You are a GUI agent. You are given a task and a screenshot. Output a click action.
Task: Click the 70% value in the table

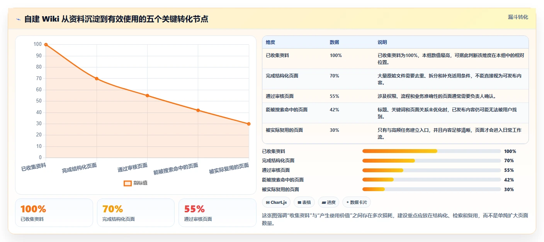point(335,76)
